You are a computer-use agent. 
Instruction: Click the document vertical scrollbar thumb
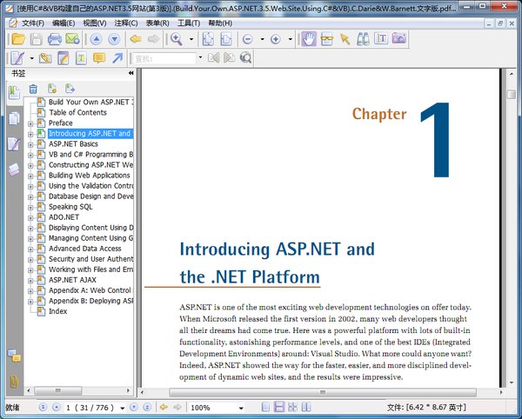click(x=512, y=94)
